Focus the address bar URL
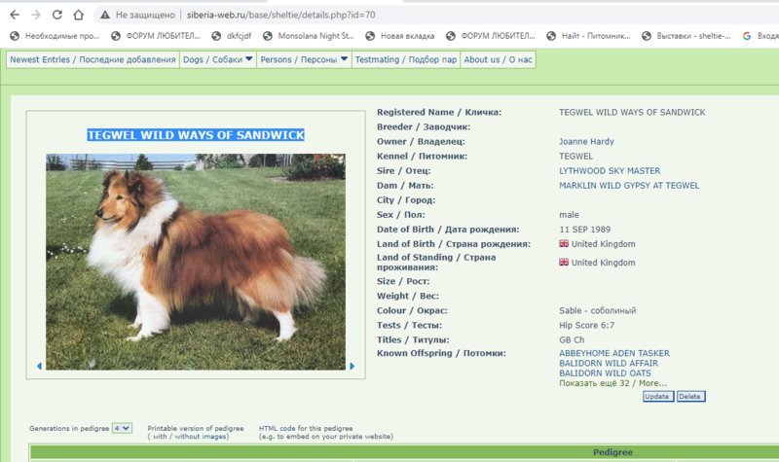Viewport: 779px width, 462px height. [280, 15]
